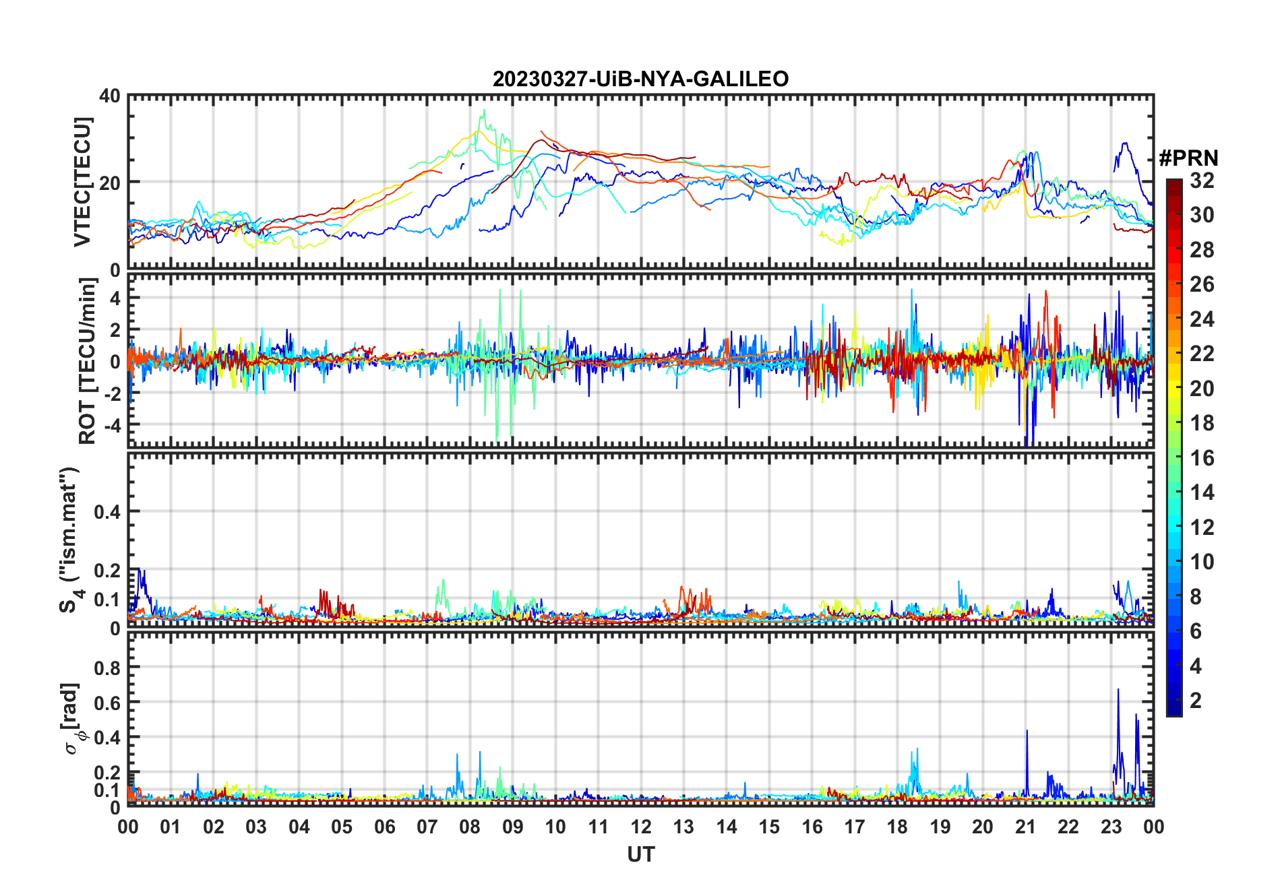Click colorbar tick label 2
The image size is (1282, 896).
pos(1196,701)
